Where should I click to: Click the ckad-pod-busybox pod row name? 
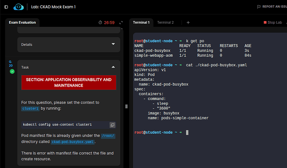point(152,51)
